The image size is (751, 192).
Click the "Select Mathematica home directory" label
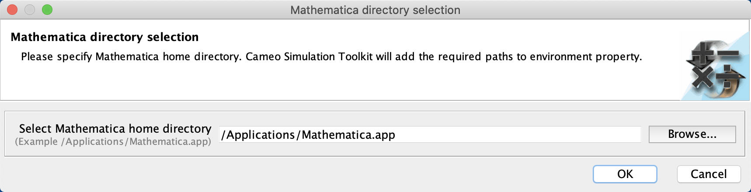pyautogui.click(x=115, y=129)
